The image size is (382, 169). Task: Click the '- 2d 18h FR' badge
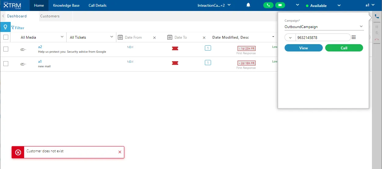(x=246, y=63)
